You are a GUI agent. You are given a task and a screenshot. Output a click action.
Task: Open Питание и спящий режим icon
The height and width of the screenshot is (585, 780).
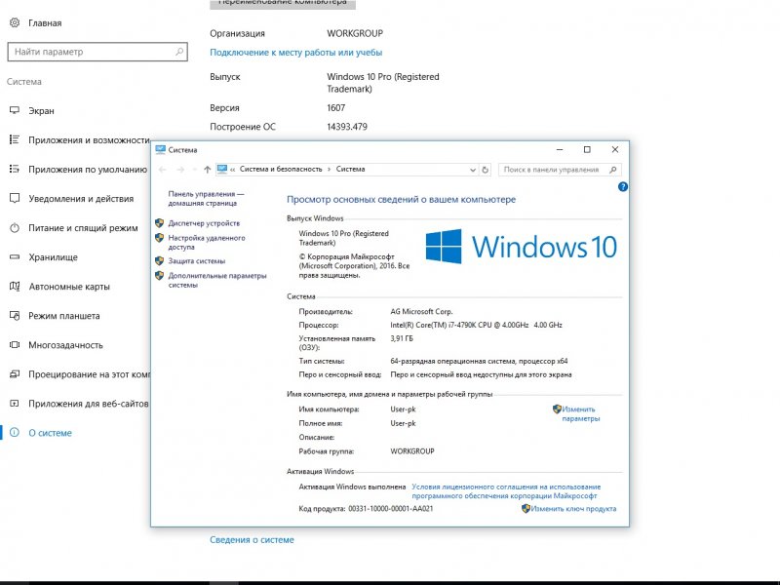click(15, 228)
